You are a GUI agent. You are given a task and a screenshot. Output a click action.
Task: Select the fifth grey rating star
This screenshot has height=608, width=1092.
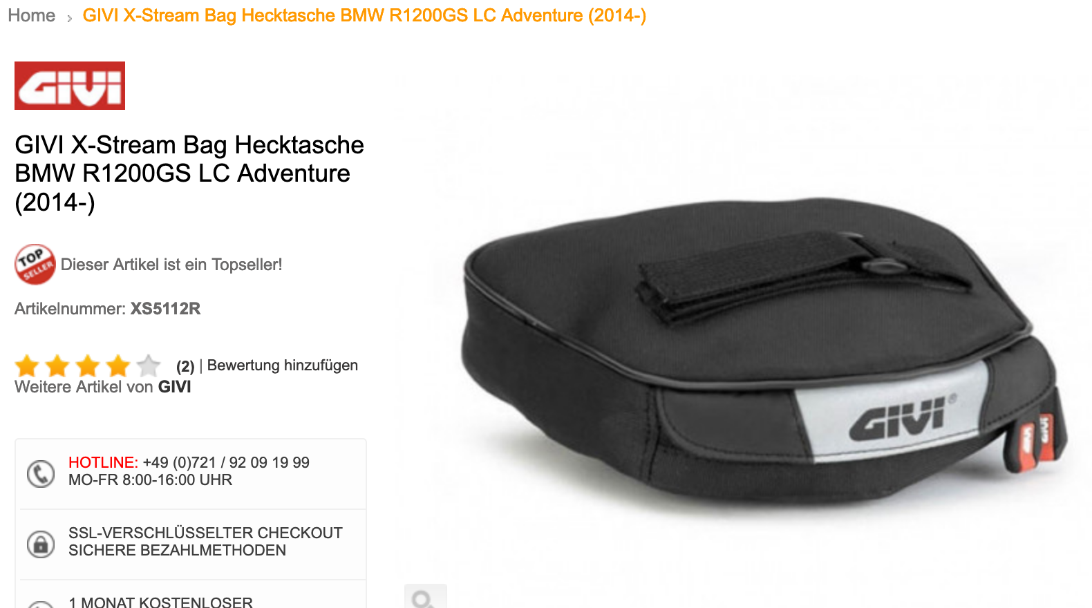(149, 366)
